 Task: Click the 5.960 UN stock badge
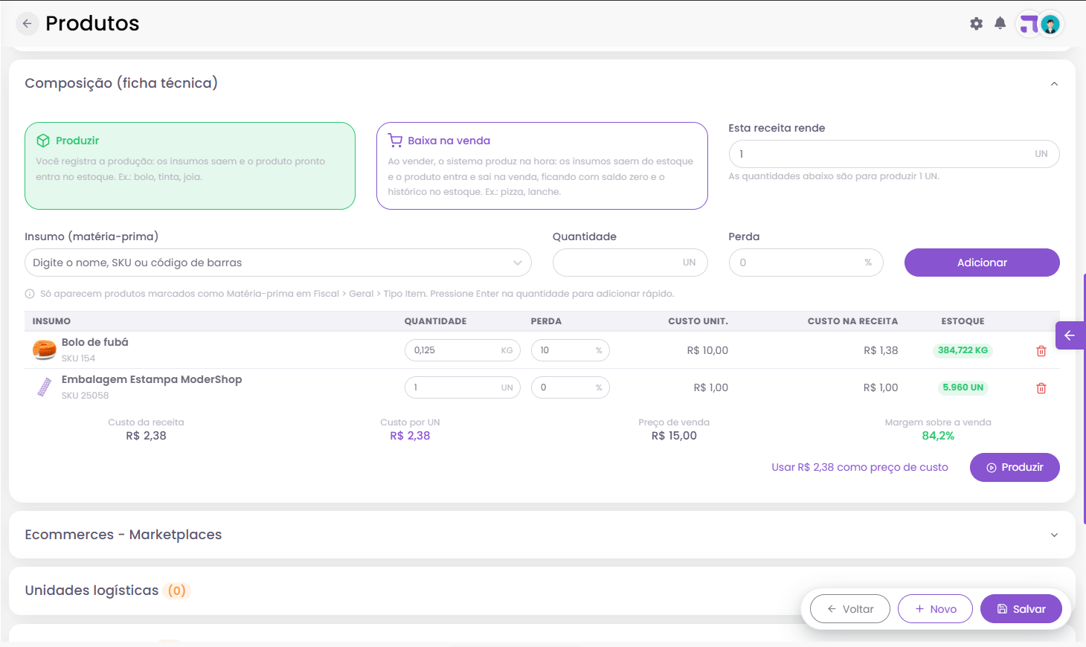point(963,387)
